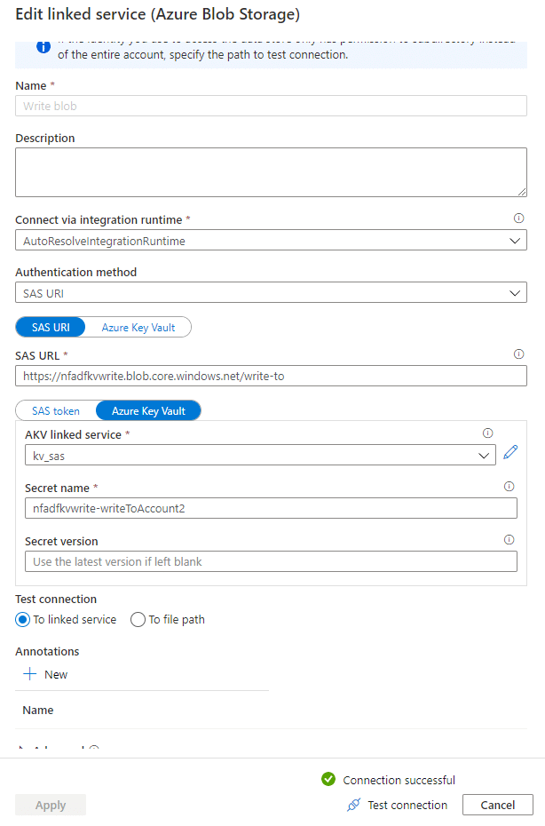Click the info icon for AKV linked service
This screenshot has height=826, width=545.
tap(487, 433)
